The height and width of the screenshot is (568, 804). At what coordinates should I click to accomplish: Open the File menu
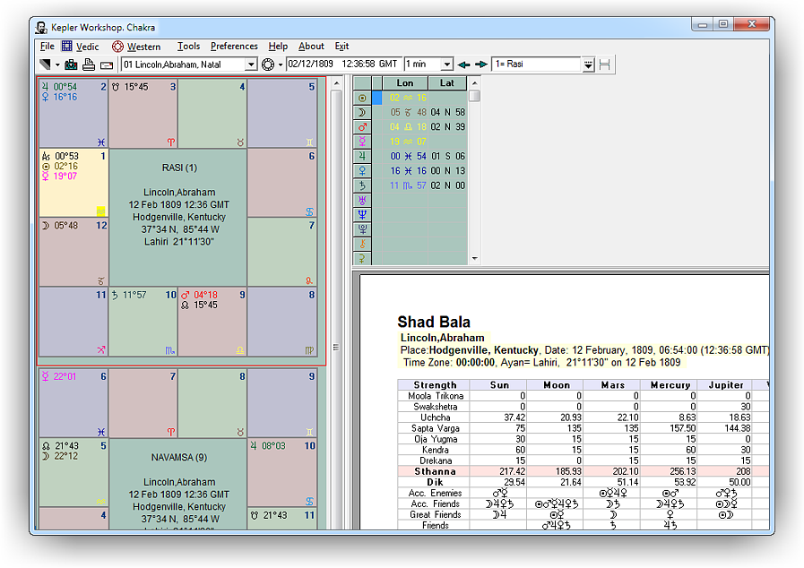48,46
